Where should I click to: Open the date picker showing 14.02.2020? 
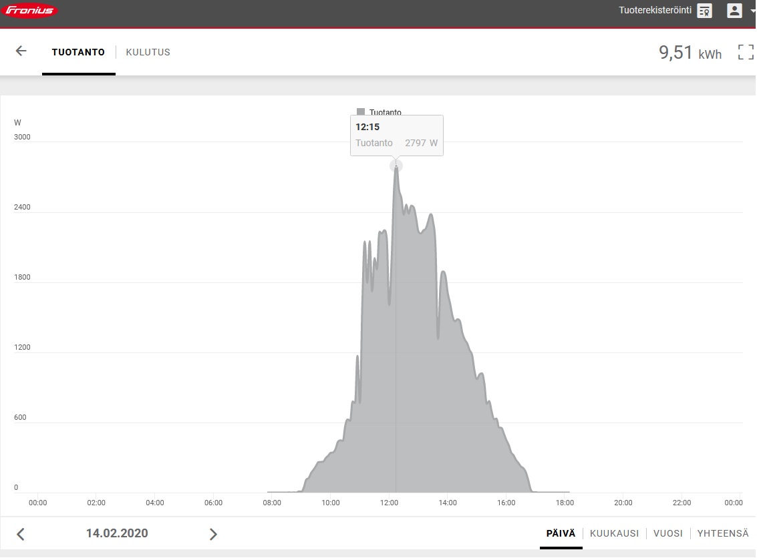click(117, 533)
